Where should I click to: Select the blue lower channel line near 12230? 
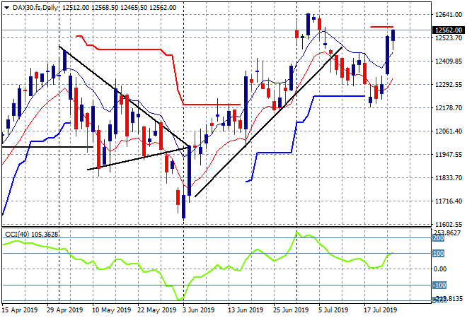[340, 96]
